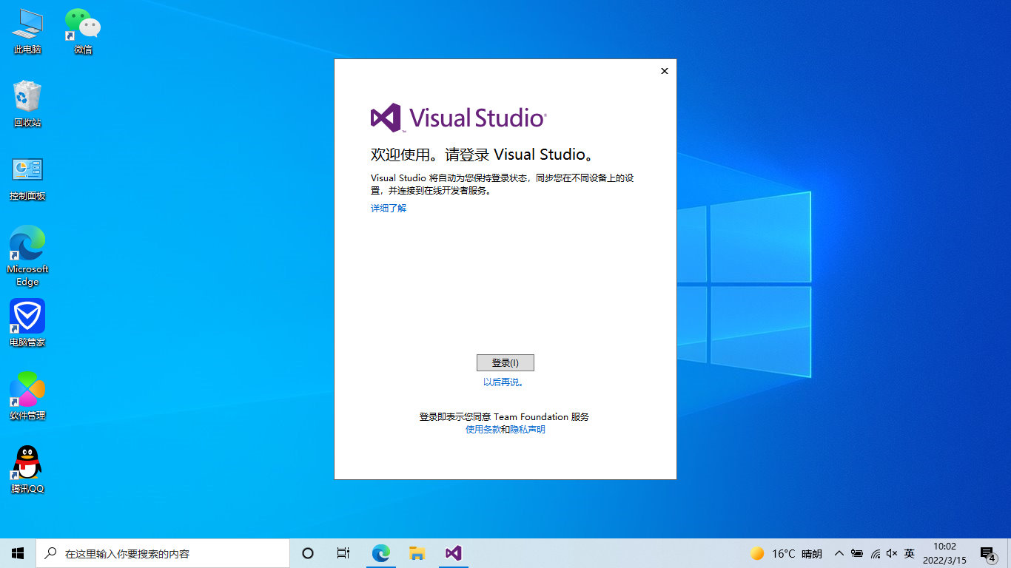Select the Microsoft Edge desktop shortcut
Image resolution: width=1011 pixels, height=568 pixels.
[27, 256]
